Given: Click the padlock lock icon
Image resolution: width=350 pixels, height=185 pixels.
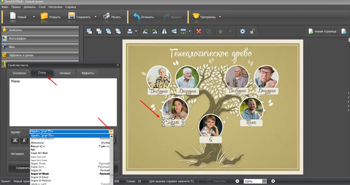Looking at the screenshot, I should pos(252,31).
